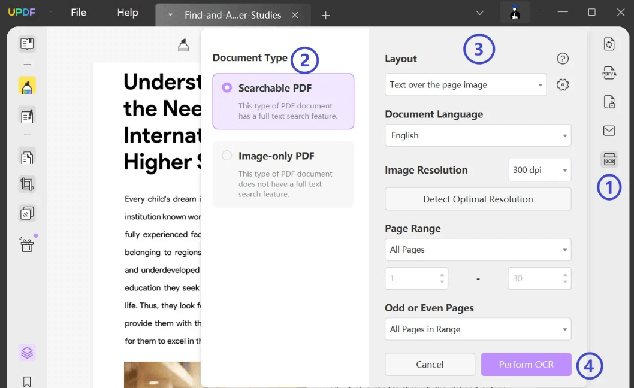This screenshot has width=634, height=388.
Task: Click the protect PDF lock icon
Action: [x=609, y=102]
